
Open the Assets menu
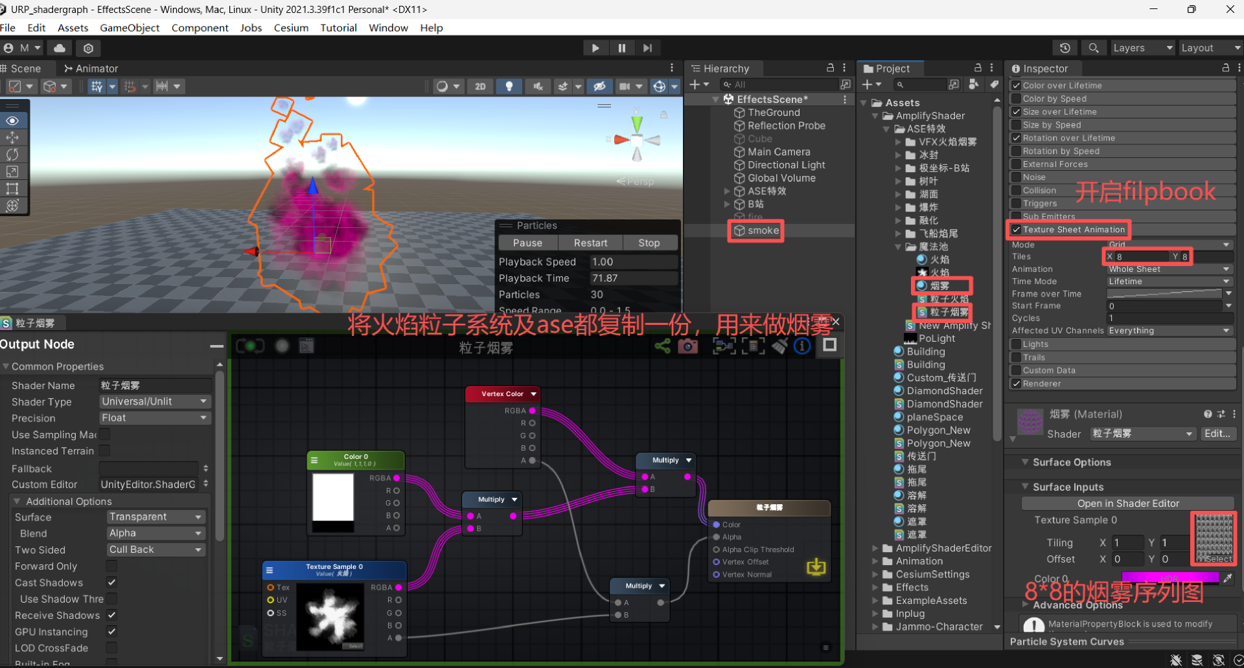[x=73, y=28]
